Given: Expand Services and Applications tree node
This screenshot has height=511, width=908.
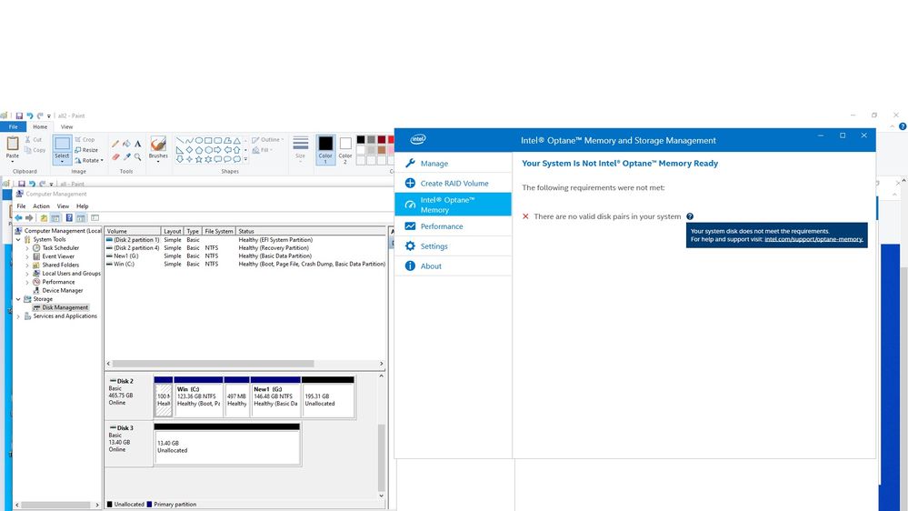Looking at the screenshot, I should click(x=18, y=316).
